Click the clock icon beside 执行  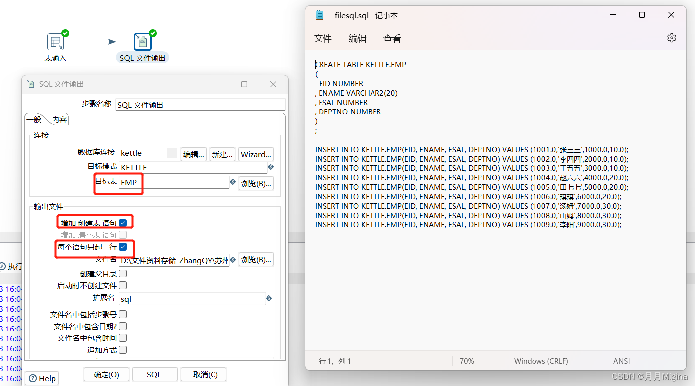[x=3, y=266]
